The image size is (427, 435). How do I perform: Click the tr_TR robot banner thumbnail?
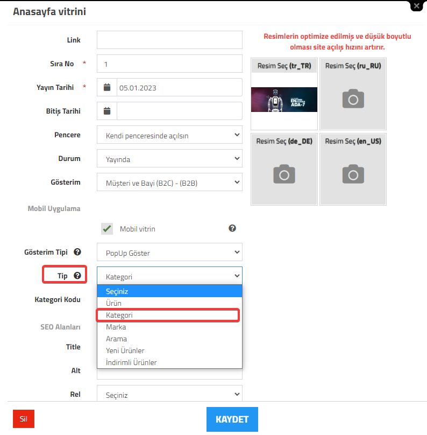[x=284, y=100]
